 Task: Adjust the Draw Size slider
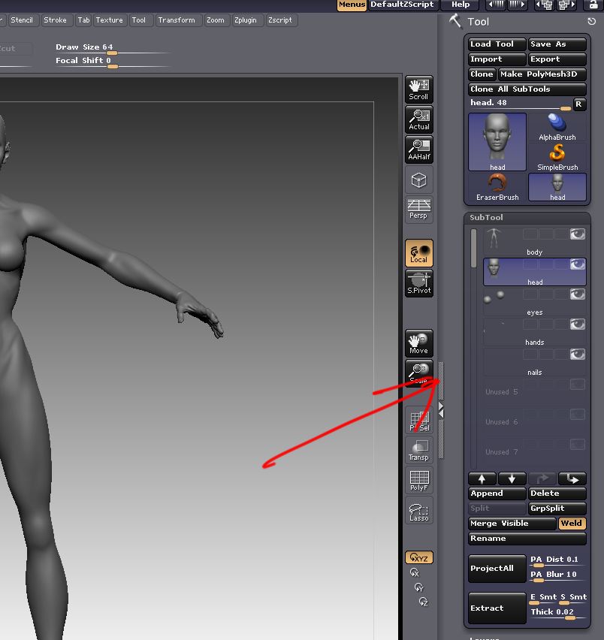tap(111, 53)
